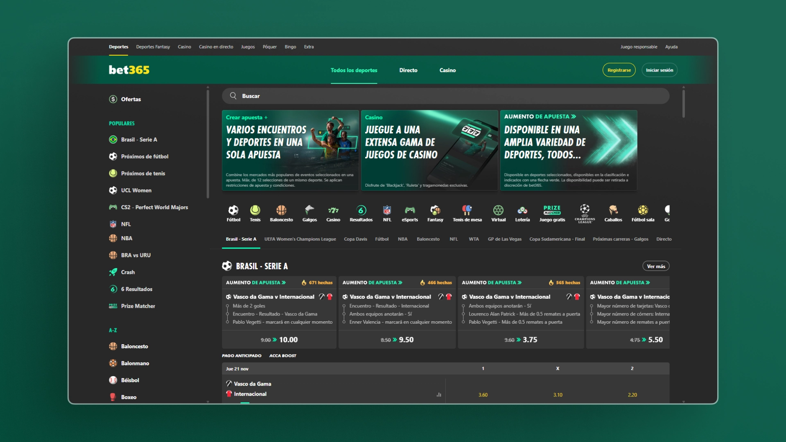Select boosted odds 10.00 bet

click(279, 340)
